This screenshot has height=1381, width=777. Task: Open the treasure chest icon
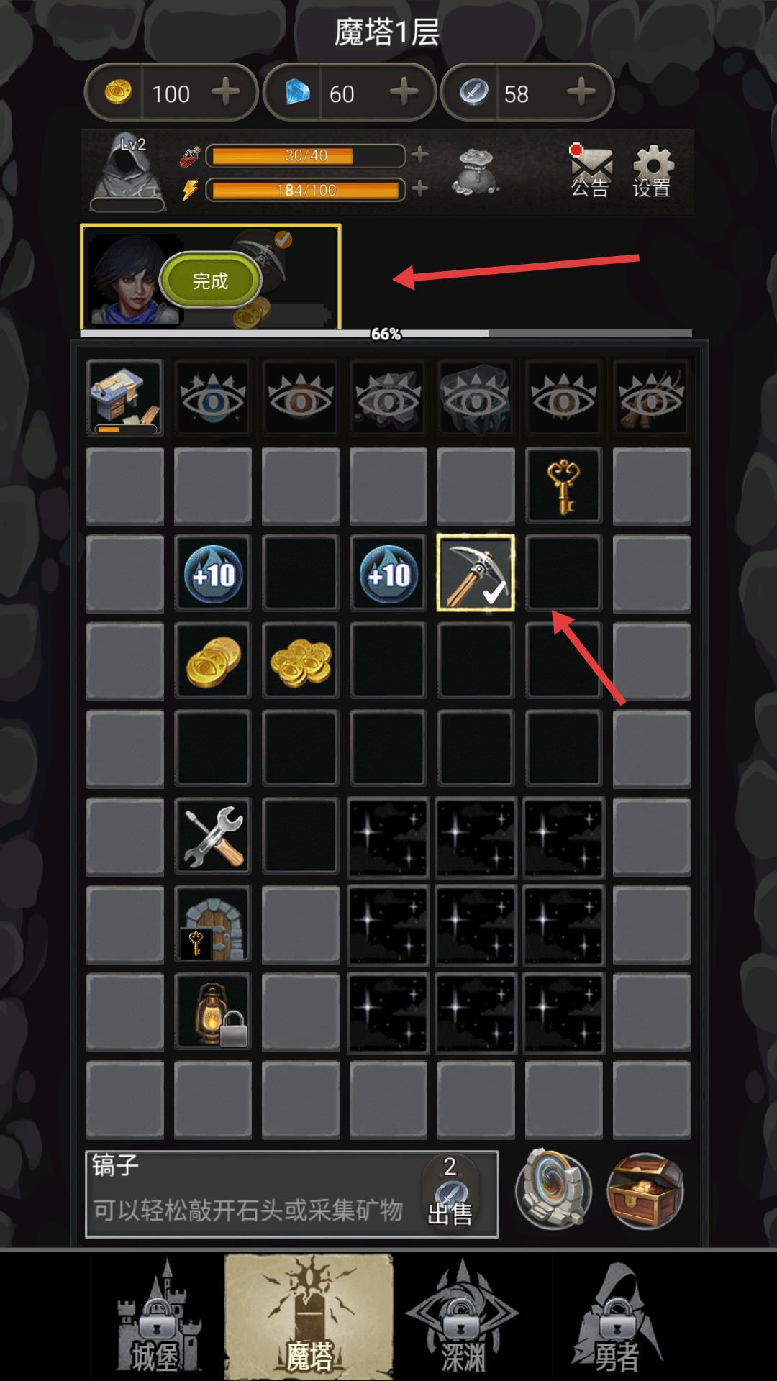[645, 1191]
